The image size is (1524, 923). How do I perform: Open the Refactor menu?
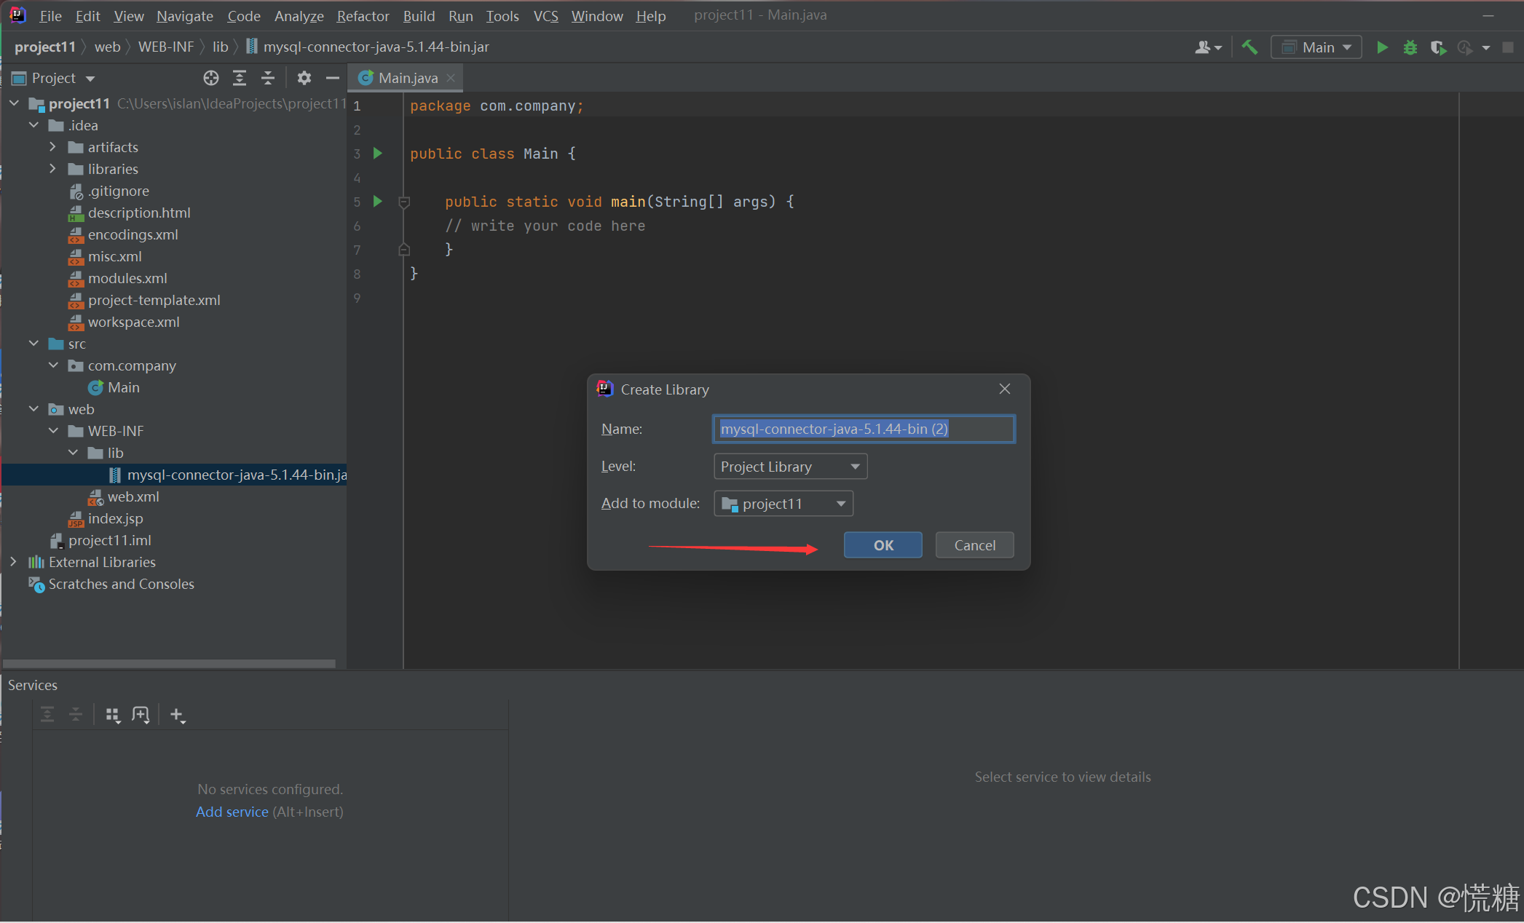[363, 15]
